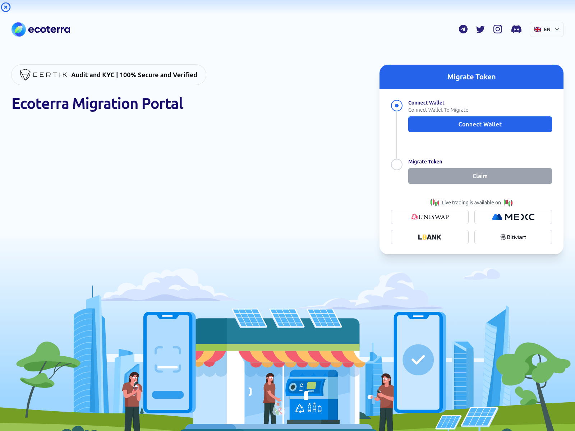This screenshot has height=431, width=575.
Task: Visit the BitMart exchange link
Action: pos(513,237)
